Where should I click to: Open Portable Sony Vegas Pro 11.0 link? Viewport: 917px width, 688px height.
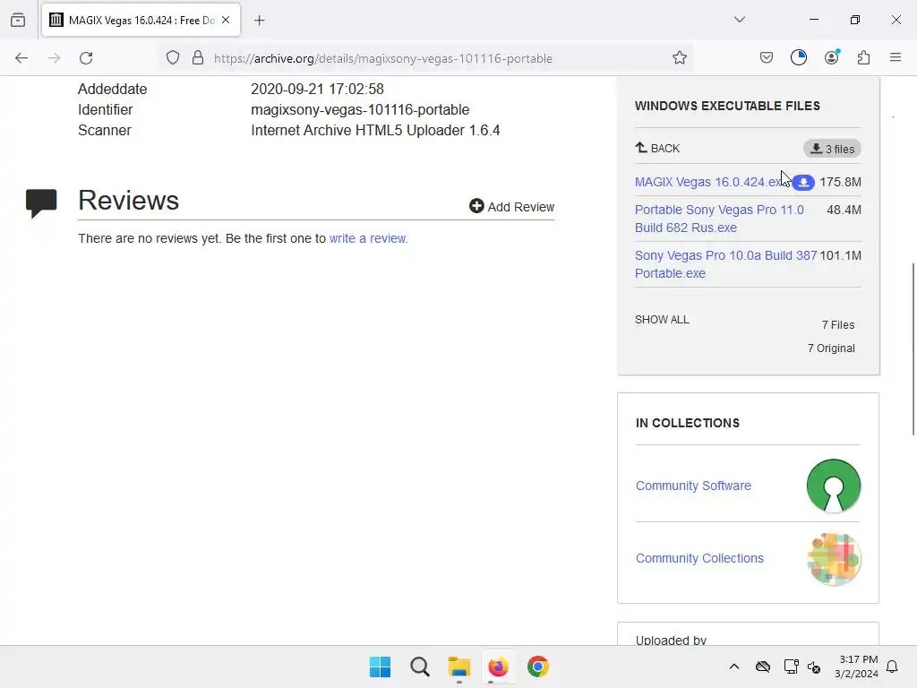pos(719,219)
